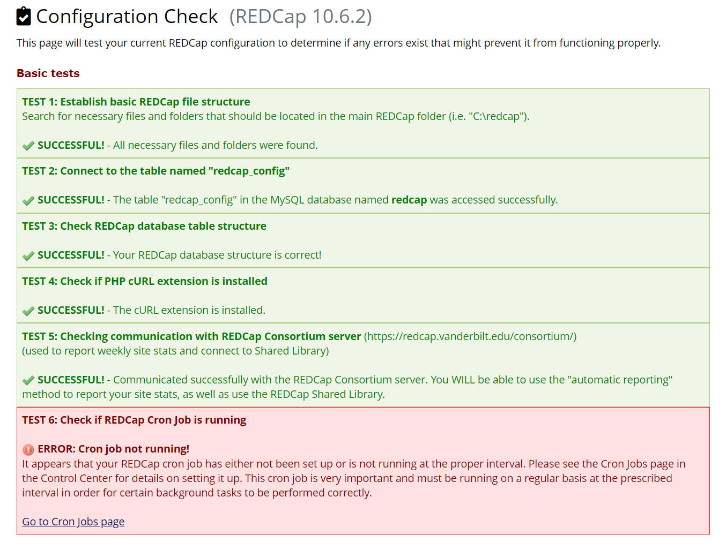Select the bolded redcap database name text

[409, 200]
